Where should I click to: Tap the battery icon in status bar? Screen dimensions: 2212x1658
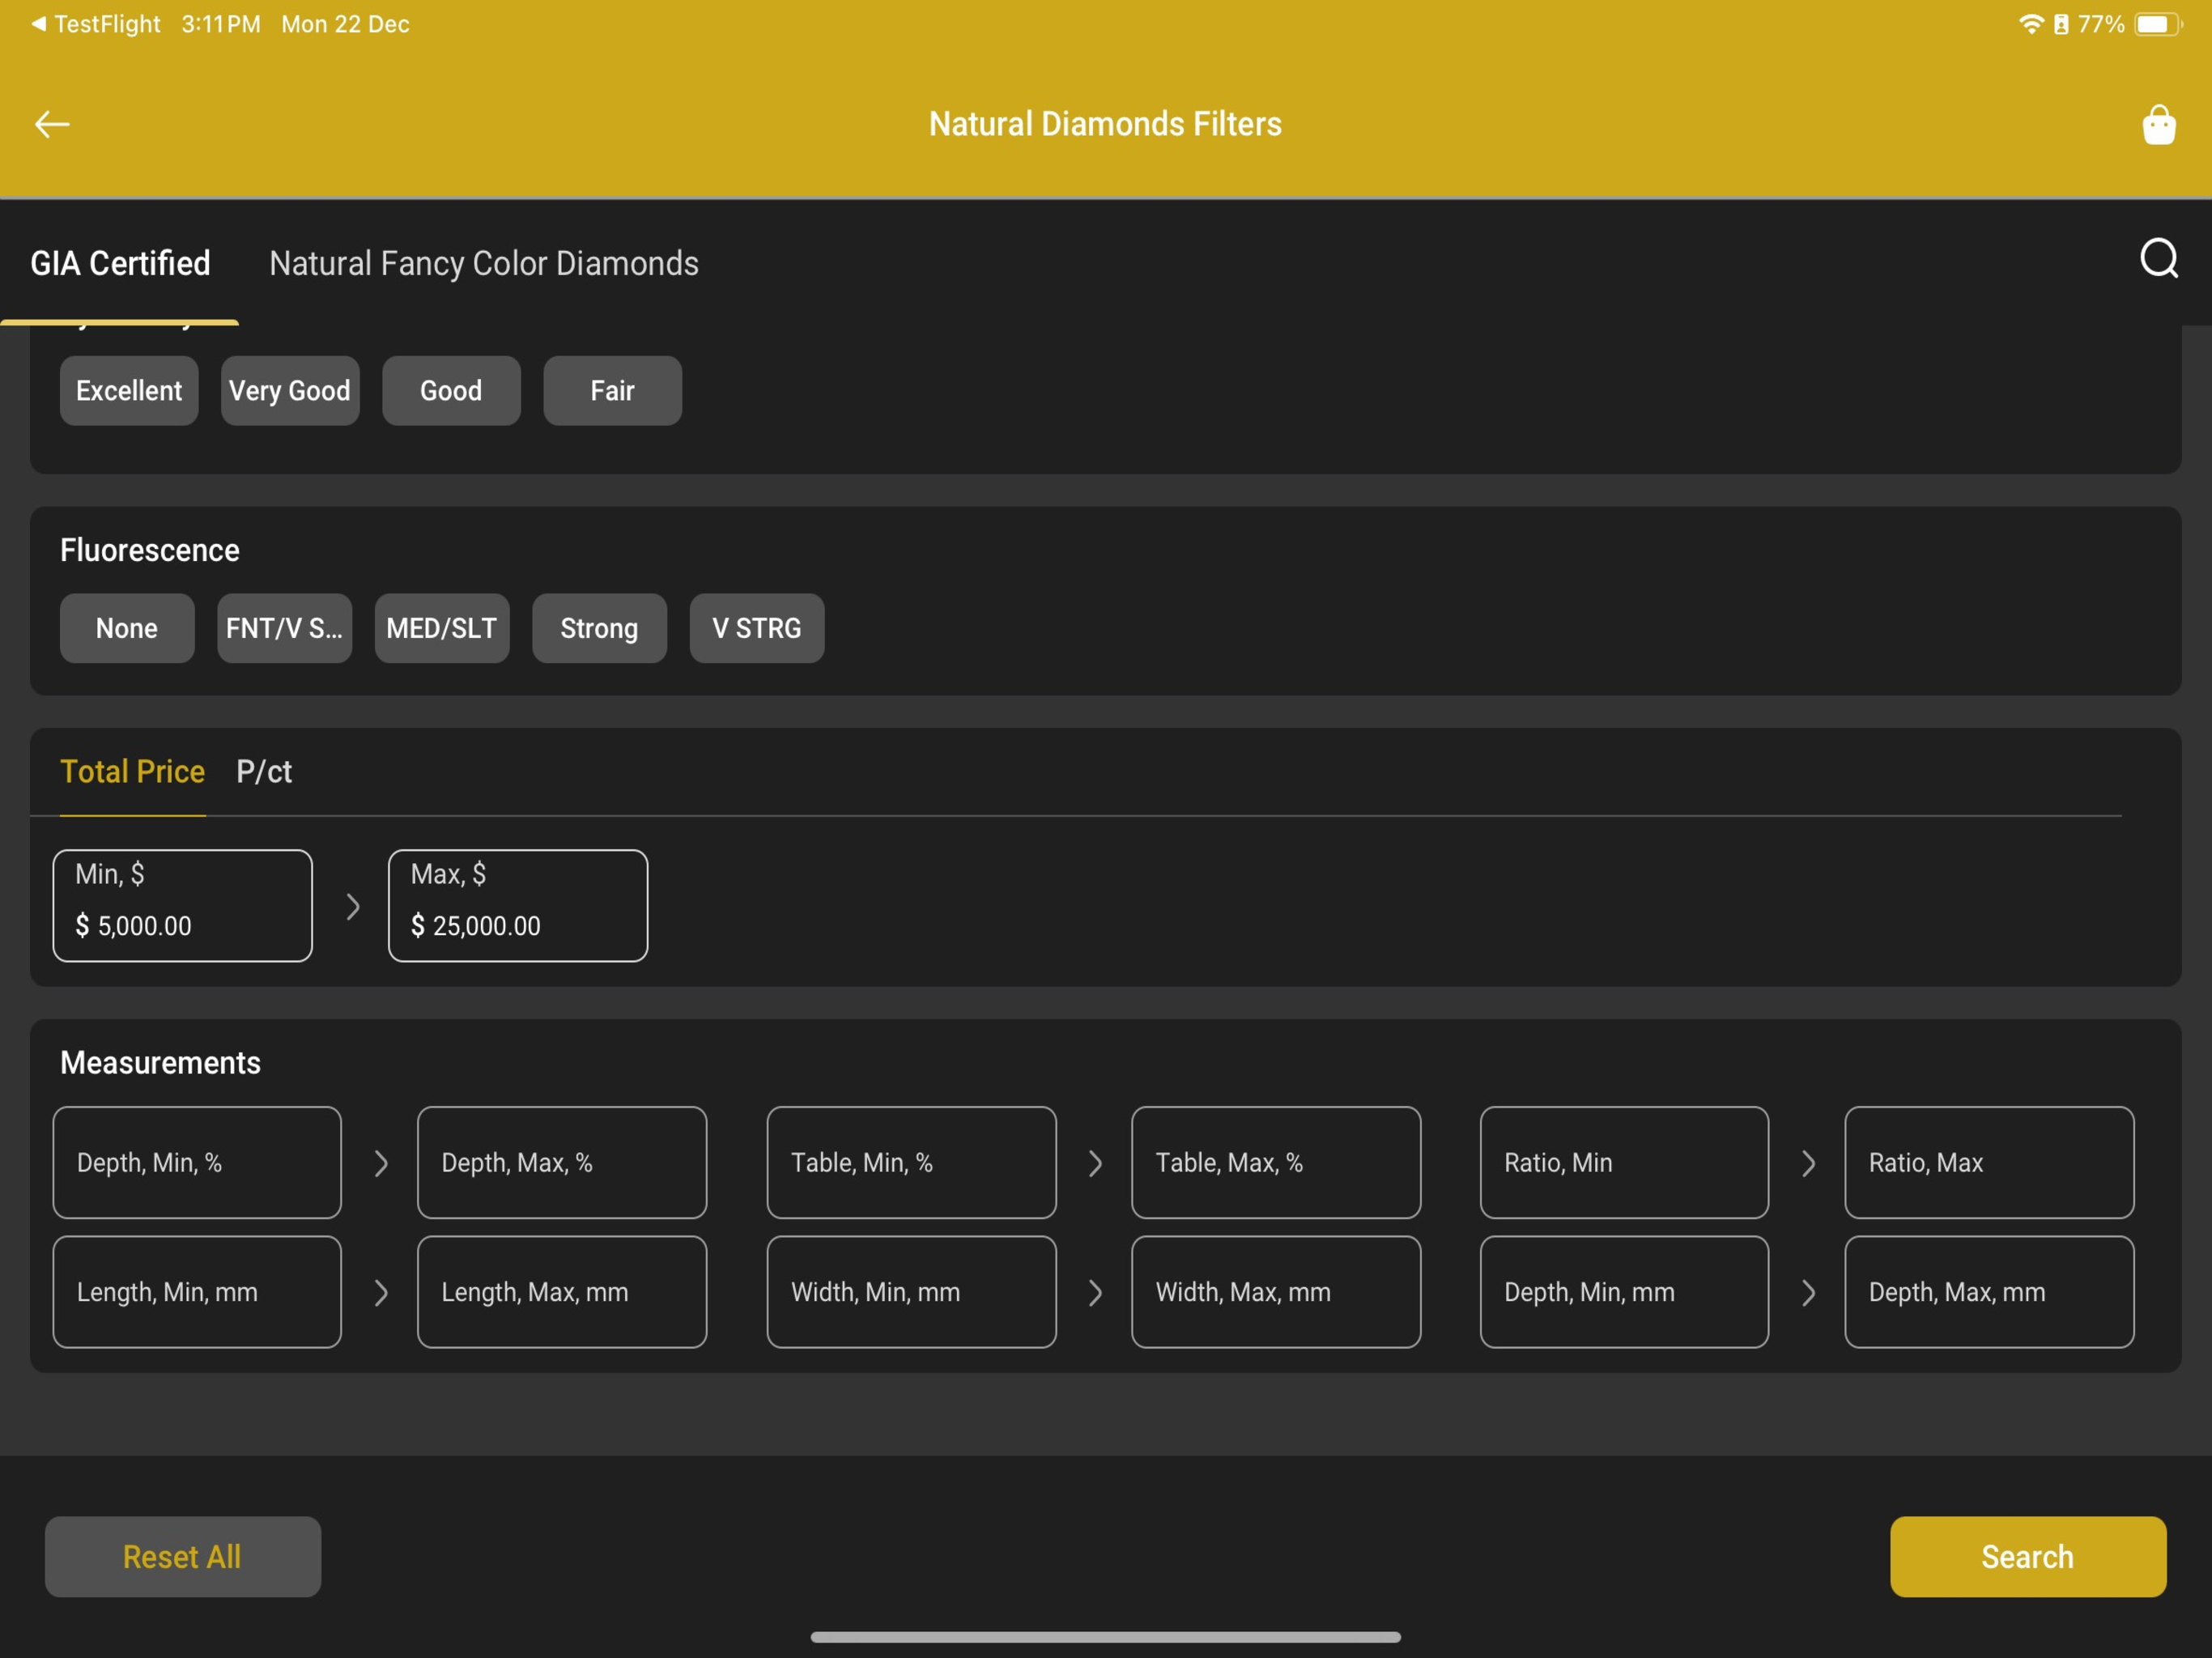[x=2157, y=24]
